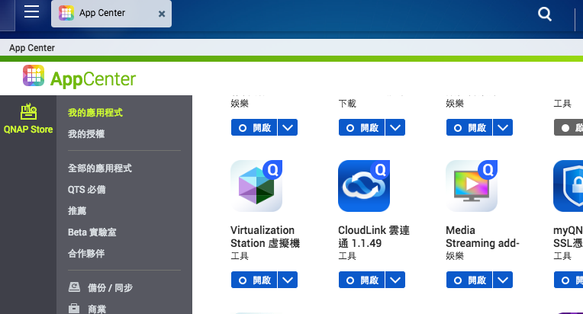
Task: Expand dropdown of 下載 app
Action: pyautogui.click(x=395, y=128)
